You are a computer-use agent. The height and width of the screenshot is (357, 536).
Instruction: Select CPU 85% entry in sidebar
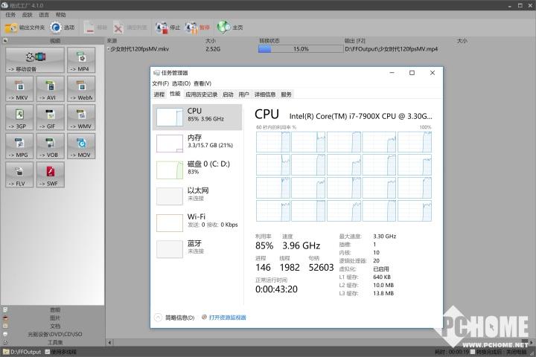click(x=197, y=117)
